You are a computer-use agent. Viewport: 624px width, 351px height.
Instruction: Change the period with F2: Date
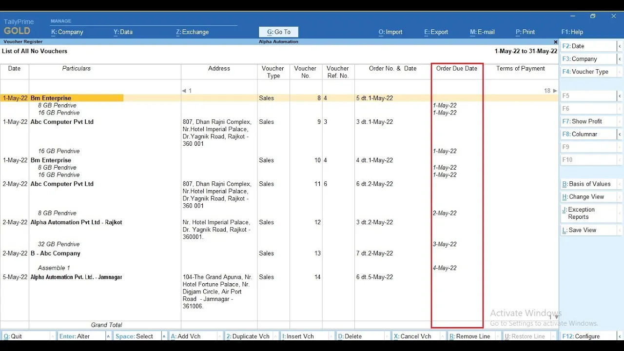pos(588,46)
